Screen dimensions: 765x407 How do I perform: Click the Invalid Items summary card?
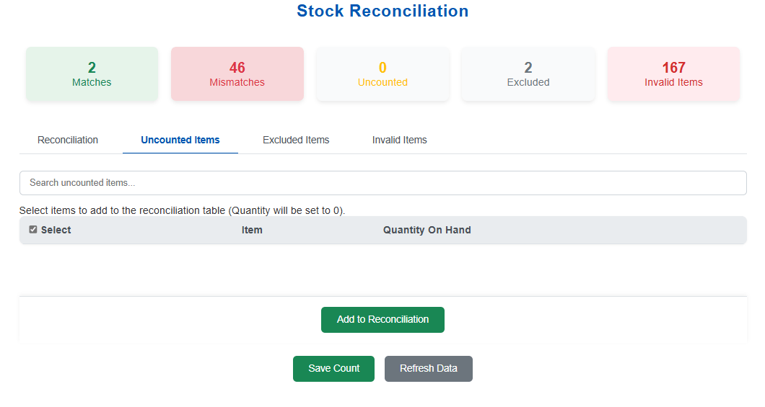pos(673,74)
